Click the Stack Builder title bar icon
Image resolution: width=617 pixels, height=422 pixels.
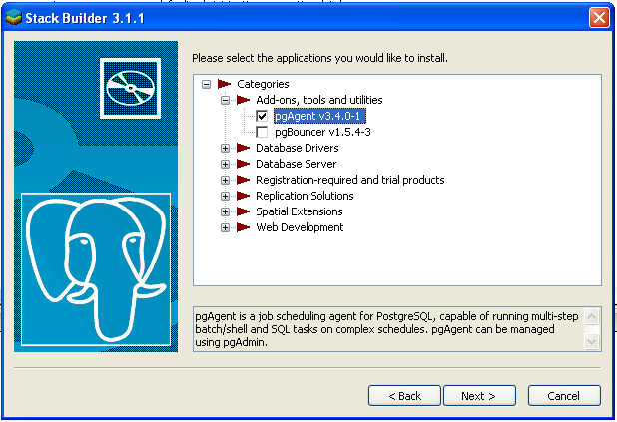click(x=13, y=17)
